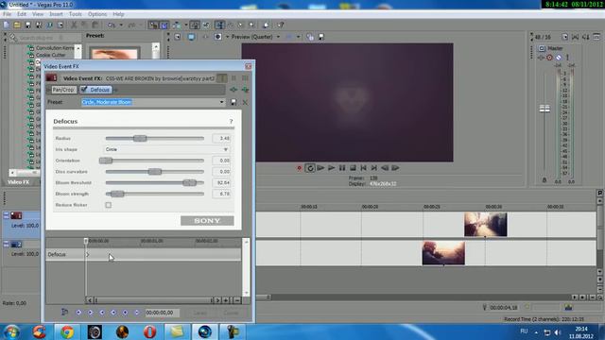Click the Pan/Crop button in FX chain
This screenshot has width=605, height=340.
click(63, 90)
